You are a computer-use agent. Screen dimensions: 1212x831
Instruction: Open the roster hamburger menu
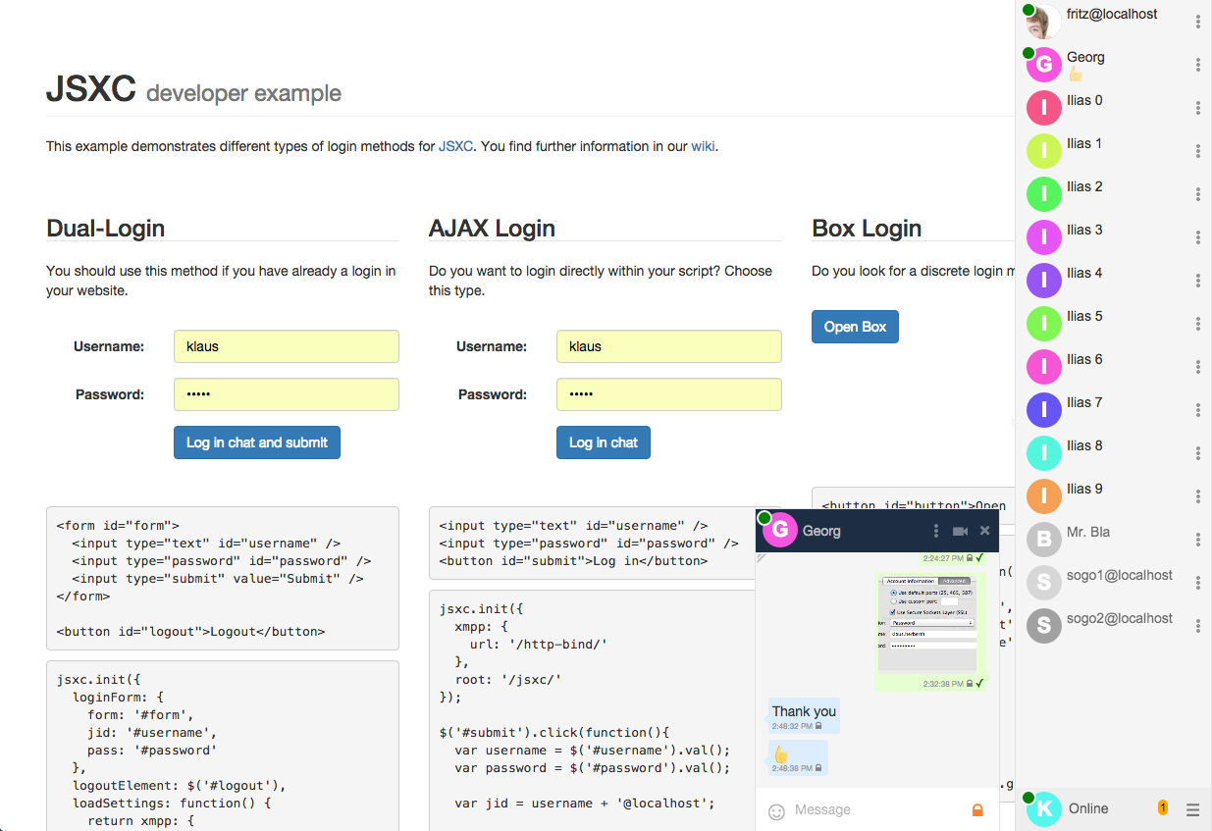coord(1193,809)
